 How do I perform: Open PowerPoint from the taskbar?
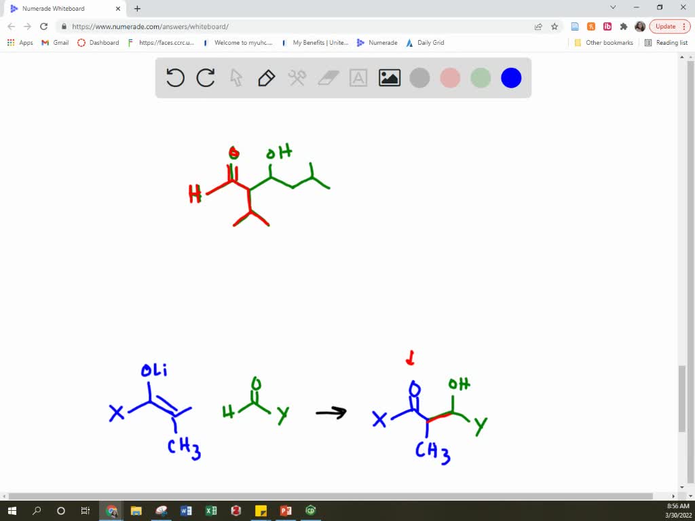(285, 510)
